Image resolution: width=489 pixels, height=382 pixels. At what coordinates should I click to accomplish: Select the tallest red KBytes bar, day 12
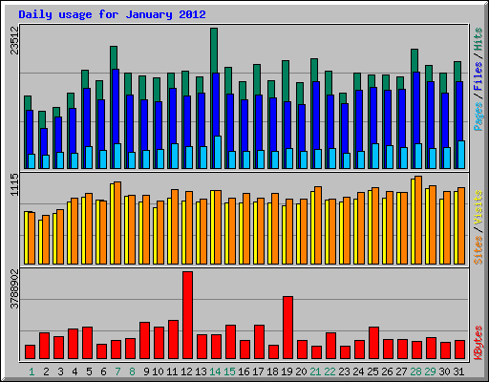[188, 315]
